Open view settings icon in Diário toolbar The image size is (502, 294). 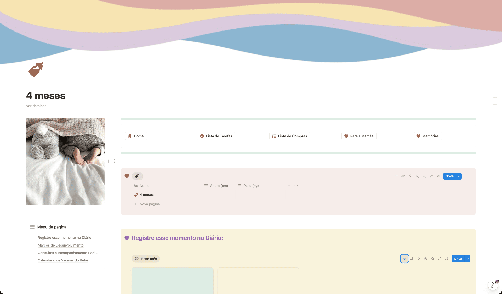pyautogui.click(x=447, y=259)
